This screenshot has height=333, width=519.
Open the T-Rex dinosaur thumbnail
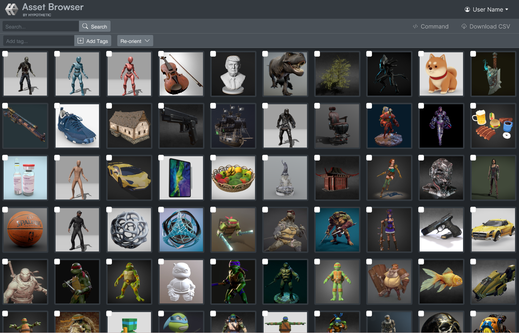285,74
